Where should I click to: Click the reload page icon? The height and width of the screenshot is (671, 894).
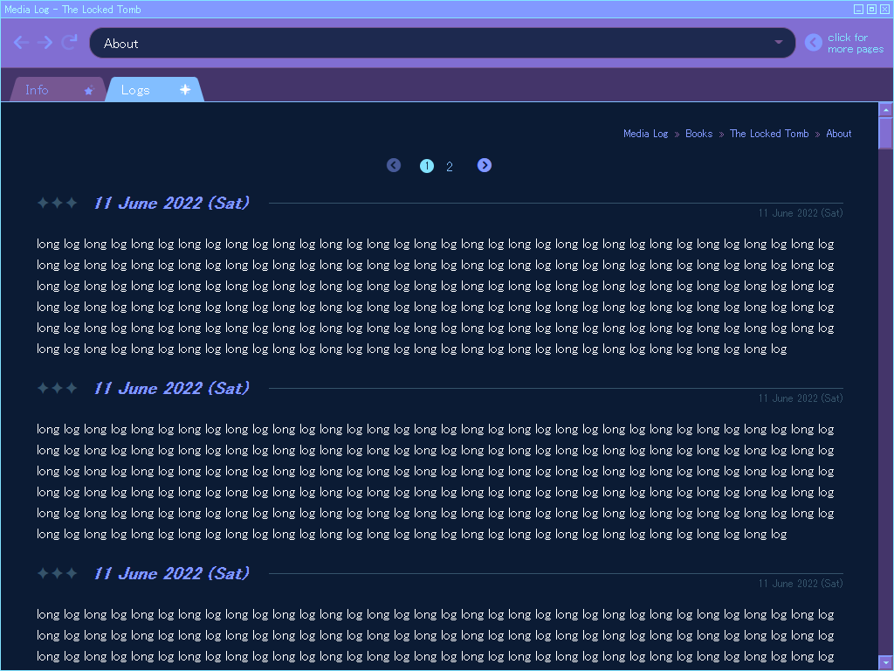[x=70, y=42]
